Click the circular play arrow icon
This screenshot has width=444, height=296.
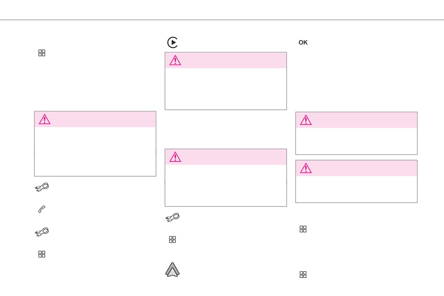173,42
